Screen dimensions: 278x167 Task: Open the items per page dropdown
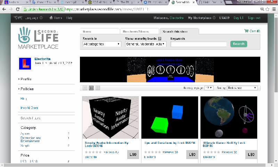209,88
